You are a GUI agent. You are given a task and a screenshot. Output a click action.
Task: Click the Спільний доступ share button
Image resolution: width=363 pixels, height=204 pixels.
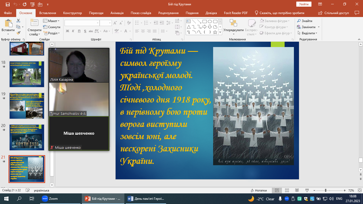334,13
